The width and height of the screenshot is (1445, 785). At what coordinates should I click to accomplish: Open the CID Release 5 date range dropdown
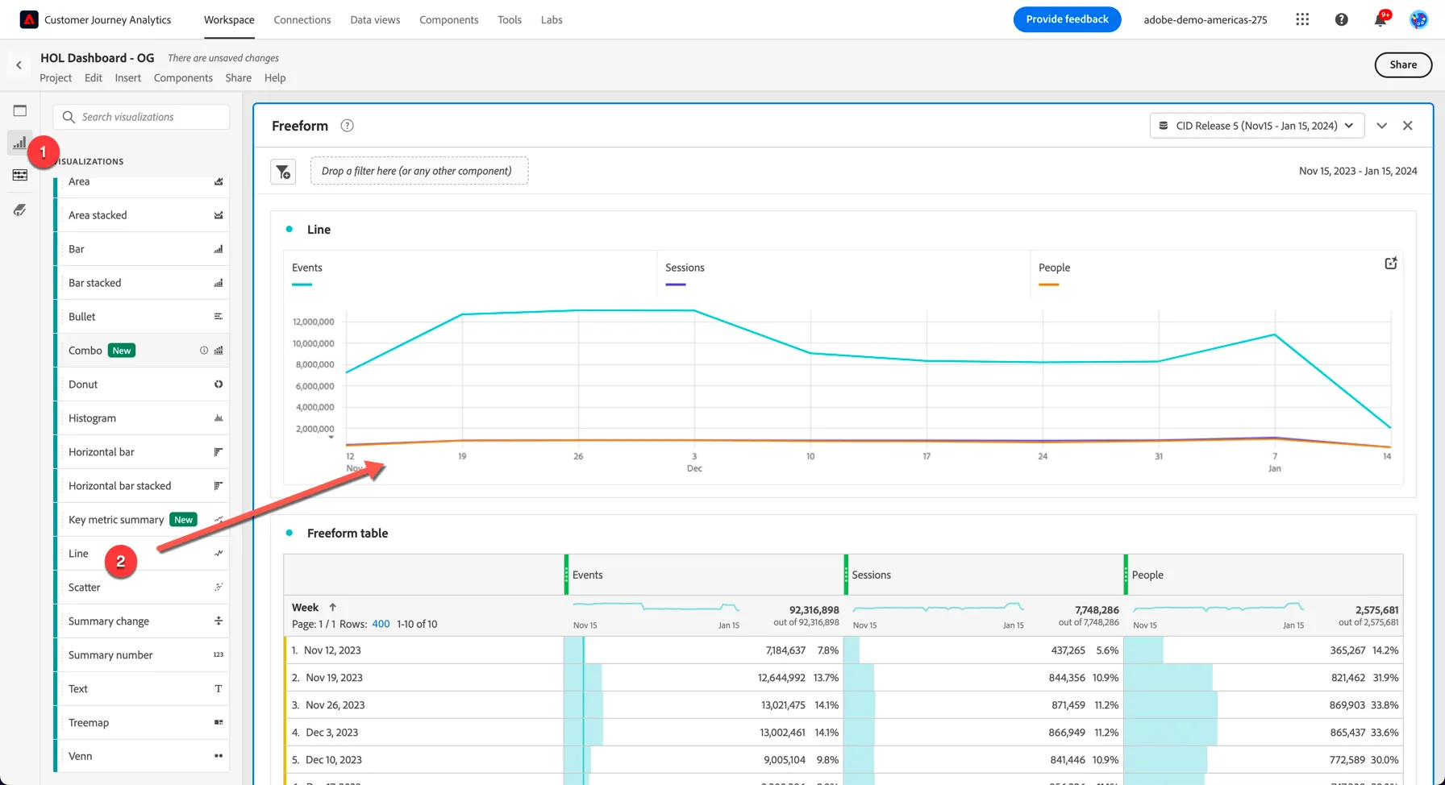click(1257, 126)
